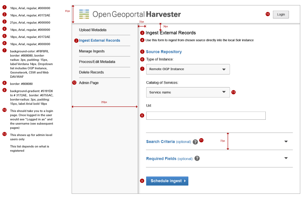This screenshot has width=304, height=199.
Task: Open the Upload Metadata page
Action: tap(93, 30)
